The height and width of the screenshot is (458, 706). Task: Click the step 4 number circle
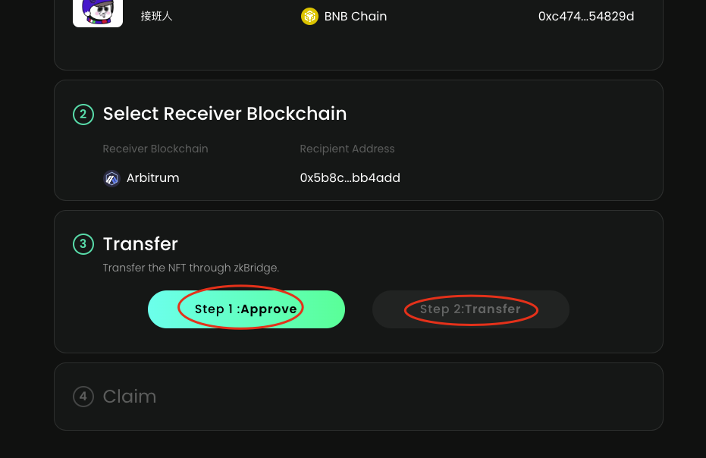(83, 397)
